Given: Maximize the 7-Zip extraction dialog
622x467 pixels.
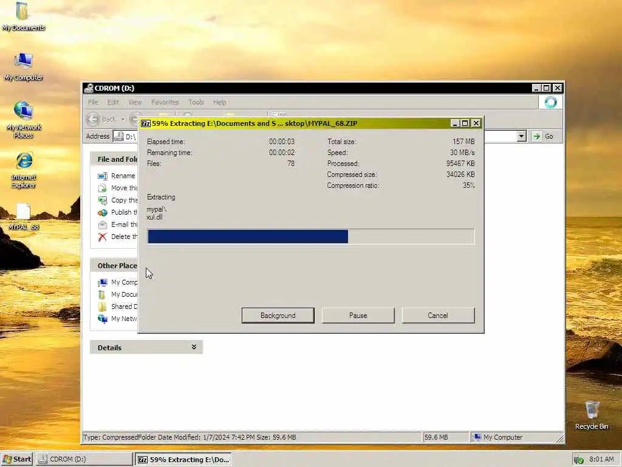Looking at the screenshot, I should (465, 123).
